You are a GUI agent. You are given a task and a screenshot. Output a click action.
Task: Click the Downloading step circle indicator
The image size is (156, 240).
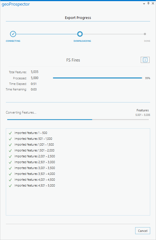(80, 34)
